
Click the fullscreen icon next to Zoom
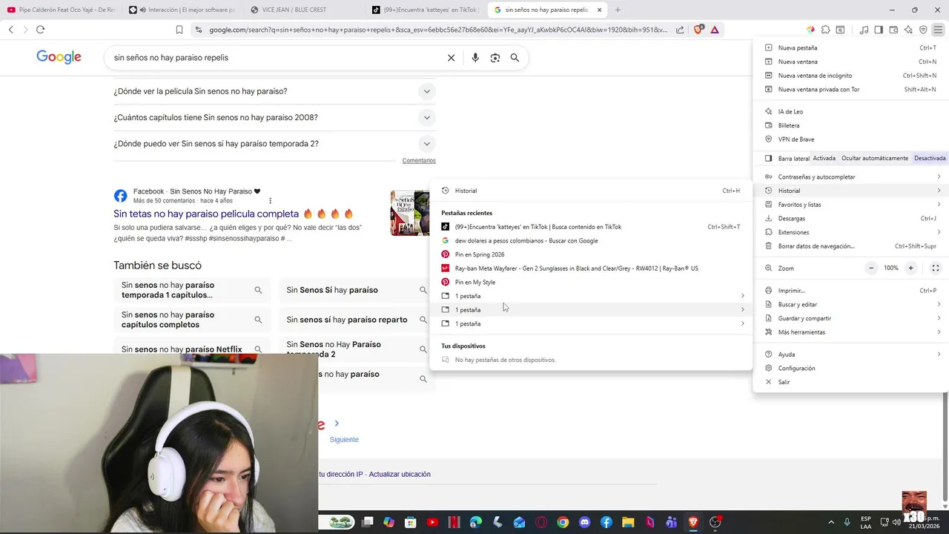click(x=936, y=268)
